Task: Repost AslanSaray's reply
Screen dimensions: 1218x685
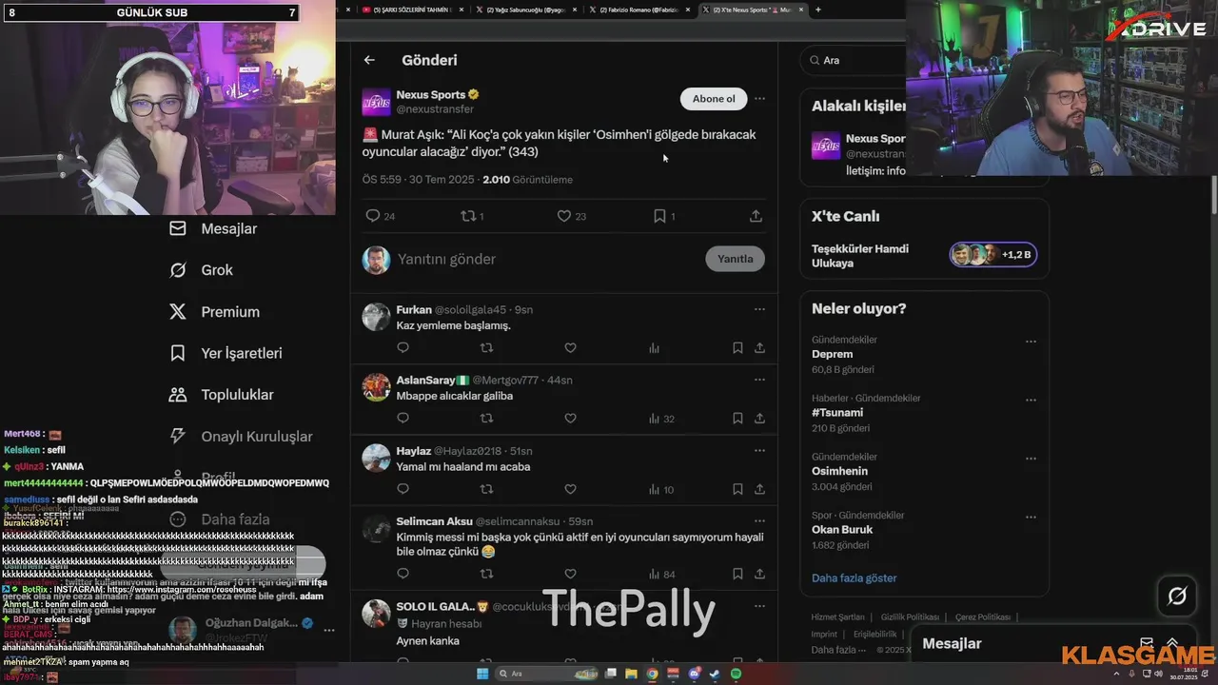Action: (x=486, y=419)
